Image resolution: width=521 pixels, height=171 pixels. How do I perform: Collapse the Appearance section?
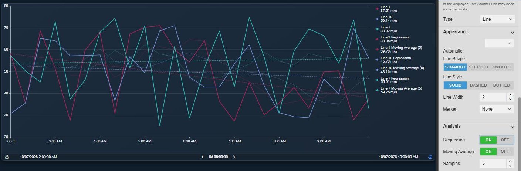512,33
